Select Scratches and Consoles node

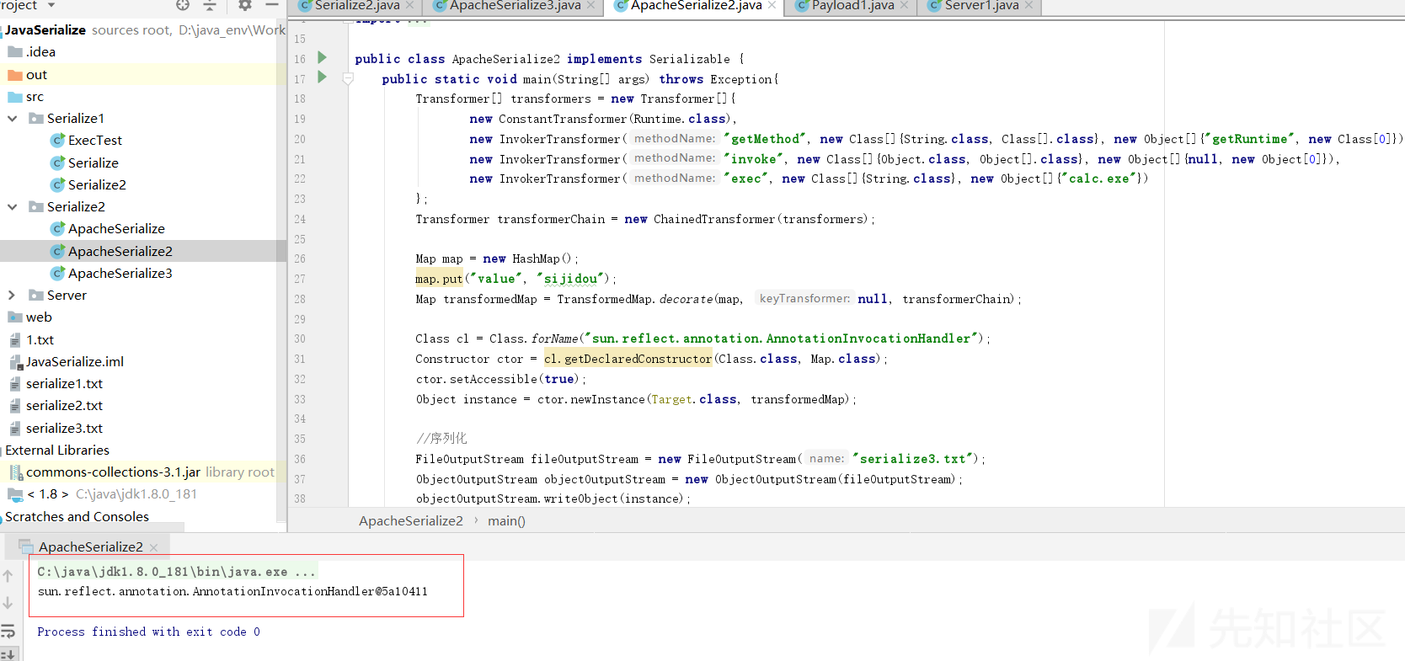click(x=77, y=517)
